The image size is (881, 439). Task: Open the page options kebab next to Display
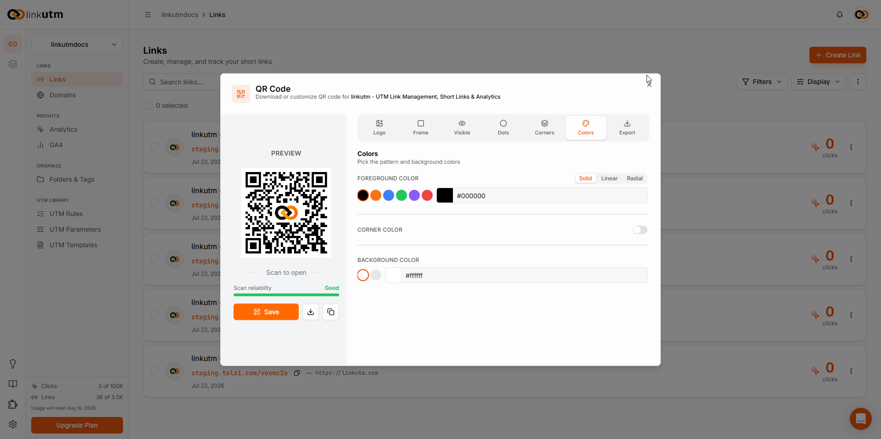[858, 82]
